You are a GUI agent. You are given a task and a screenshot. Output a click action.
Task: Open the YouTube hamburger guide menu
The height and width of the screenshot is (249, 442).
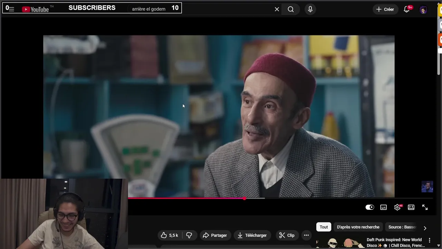pyautogui.click(x=11, y=9)
